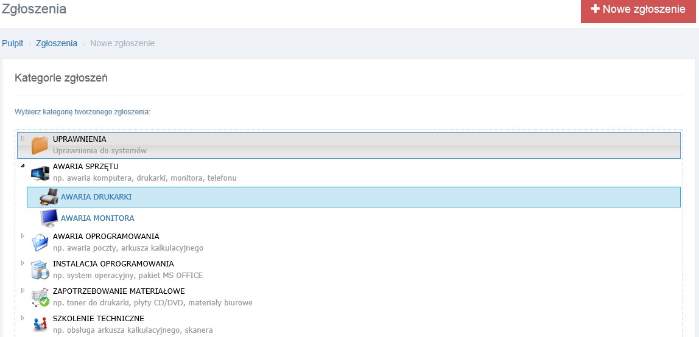
Task: Expand the UPRAWNIENIA category
Action: click(x=23, y=139)
